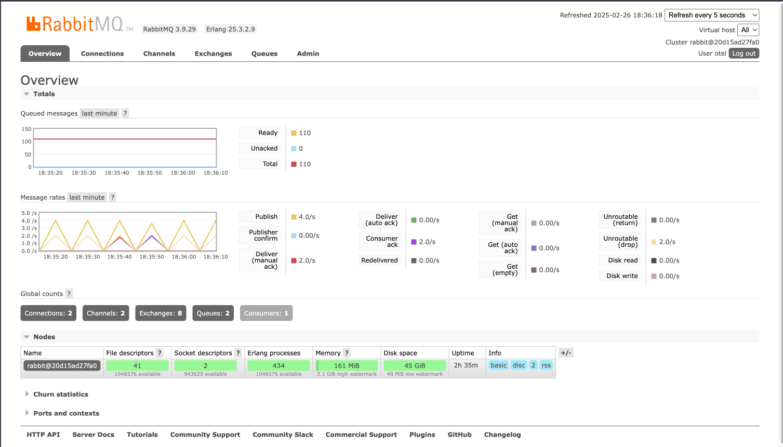Switch to the Queues tab
Viewport: 783px width, 447px height.
(x=264, y=54)
